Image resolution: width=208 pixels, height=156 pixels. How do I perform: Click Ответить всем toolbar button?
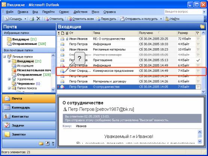click(x=80, y=19)
